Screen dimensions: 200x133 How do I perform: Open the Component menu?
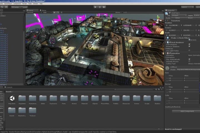pos(17,4)
